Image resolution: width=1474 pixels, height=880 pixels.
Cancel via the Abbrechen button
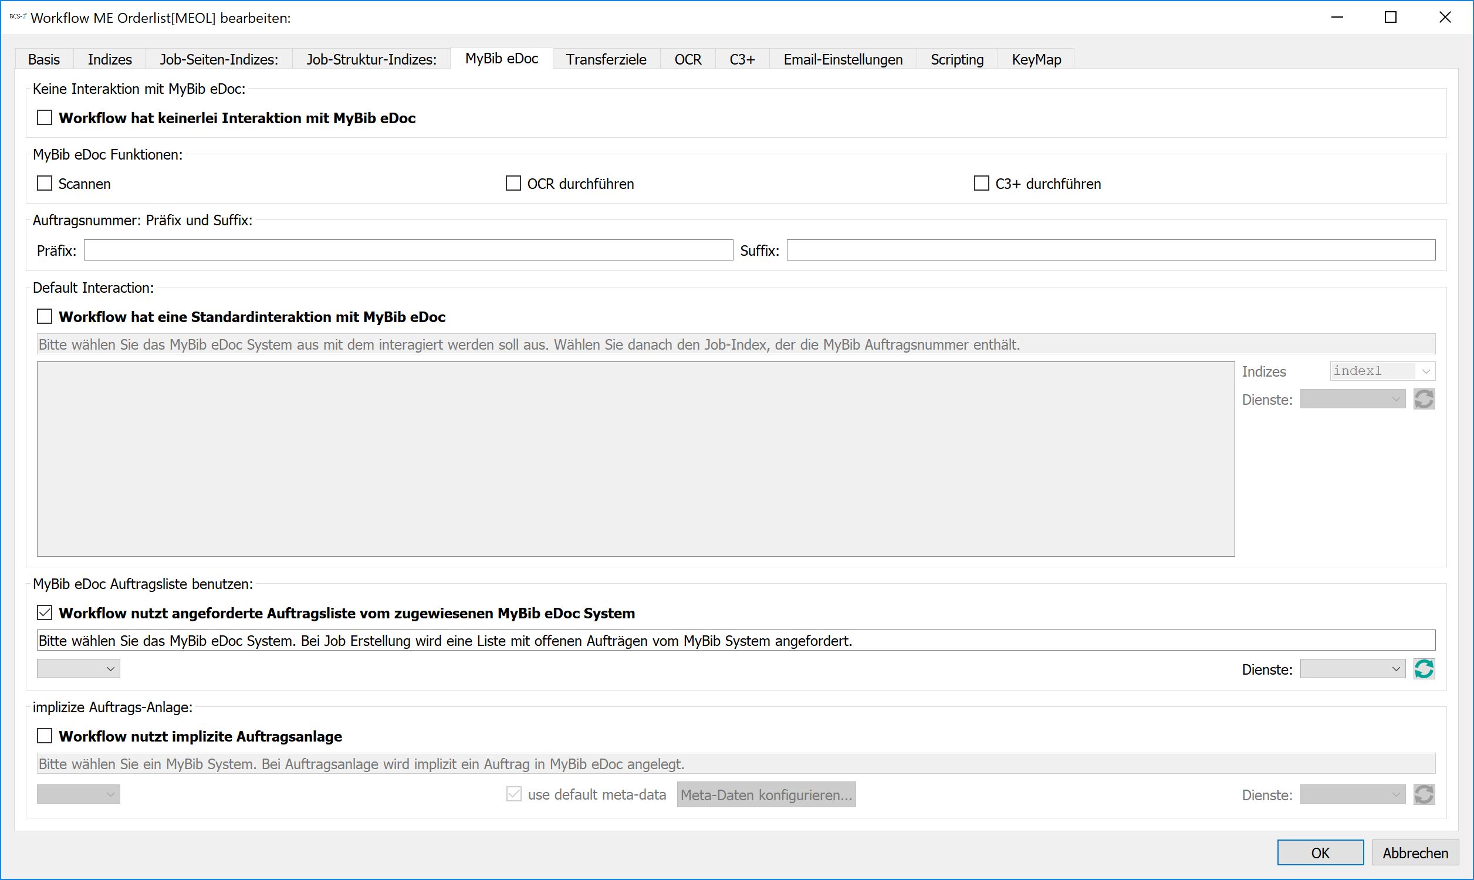tap(1415, 853)
